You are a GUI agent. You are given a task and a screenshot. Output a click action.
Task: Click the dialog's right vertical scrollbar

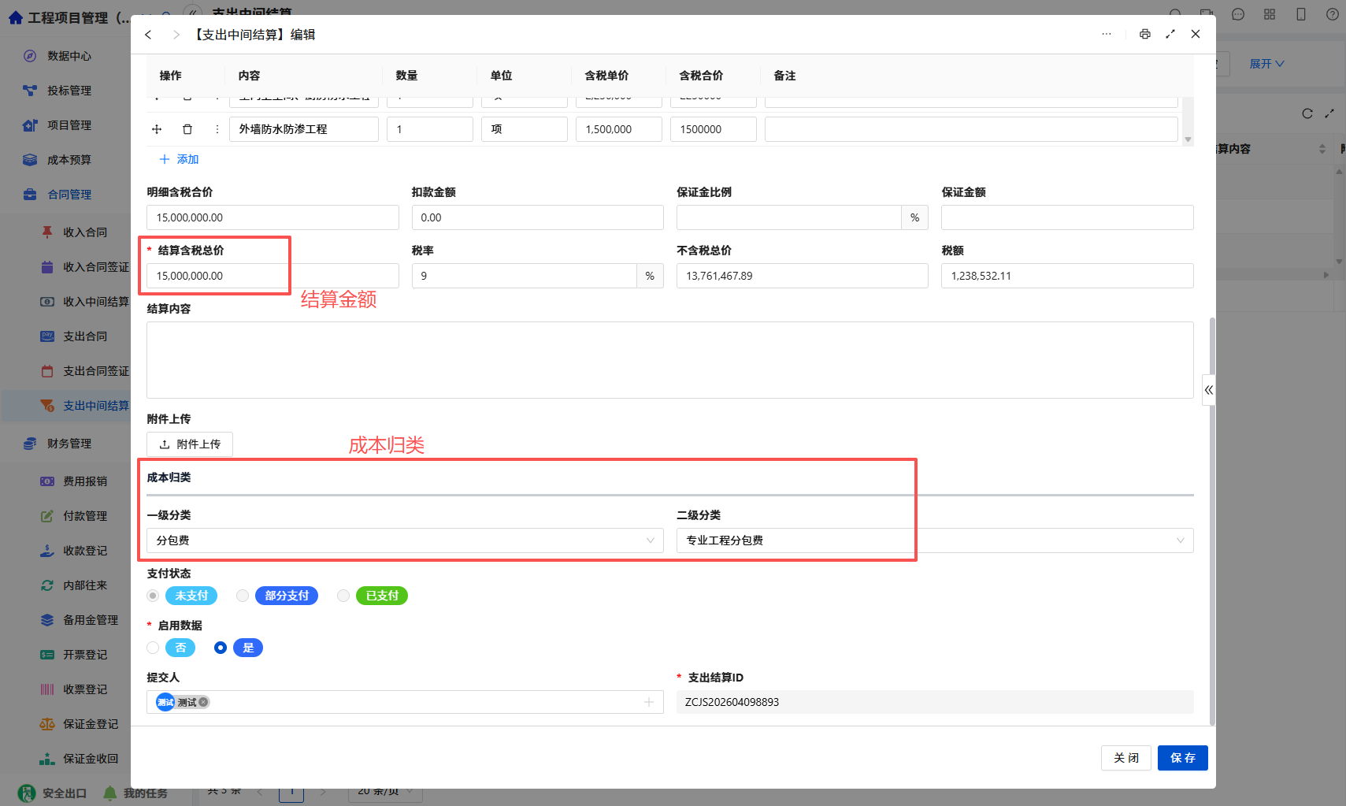[1212, 520]
